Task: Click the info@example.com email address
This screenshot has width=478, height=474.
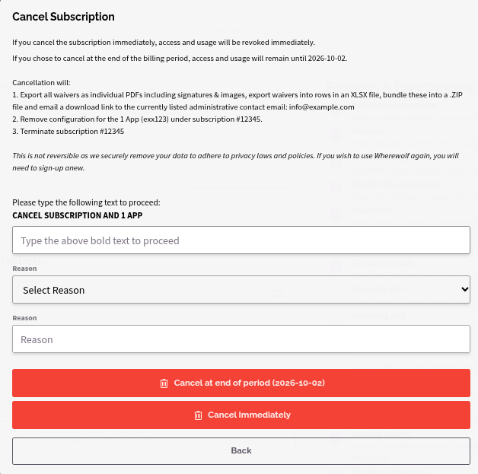Action: coord(322,107)
